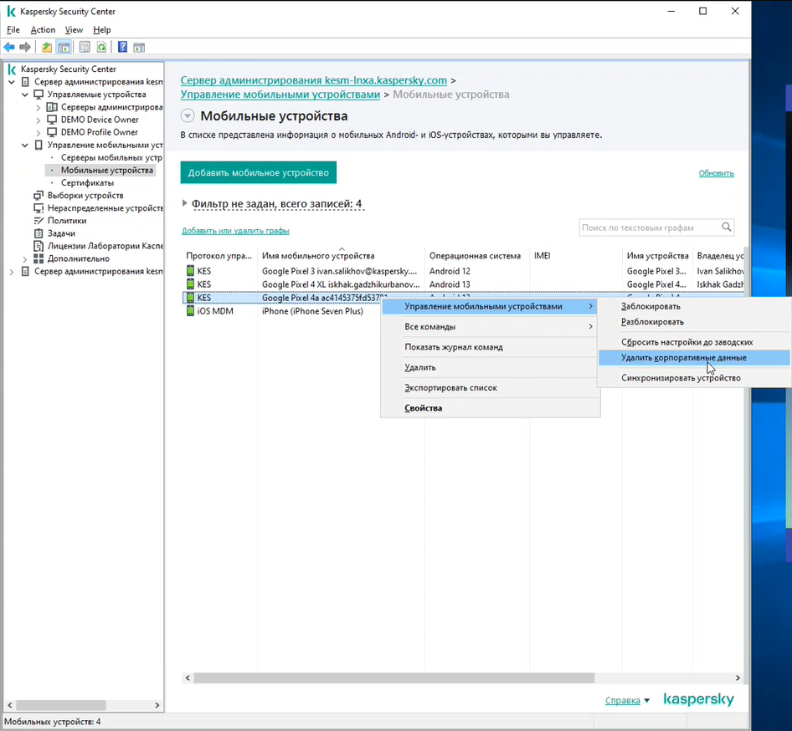Select Лицензии Лаборатории Касперского tree item
Screen dimensions: 792x731
pyautogui.click(x=105, y=246)
